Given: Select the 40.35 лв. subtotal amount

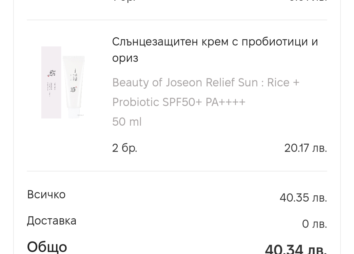Looking at the screenshot, I should point(303,198).
